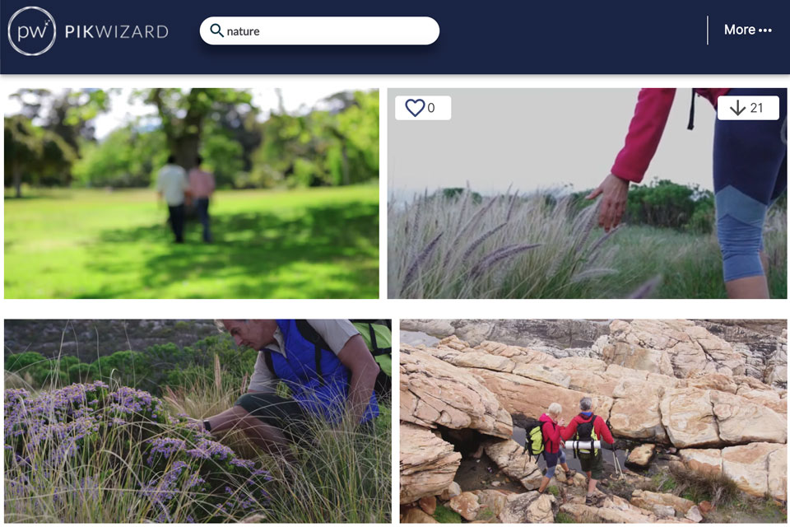Open the hand touching tall grass thumbnail
Image resolution: width=790 pixels, height=527 pixels.
pos(587,194)
